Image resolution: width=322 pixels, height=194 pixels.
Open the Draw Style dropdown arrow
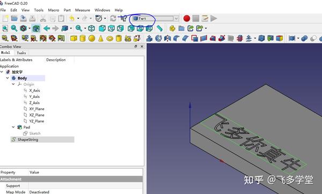(30, 28)
